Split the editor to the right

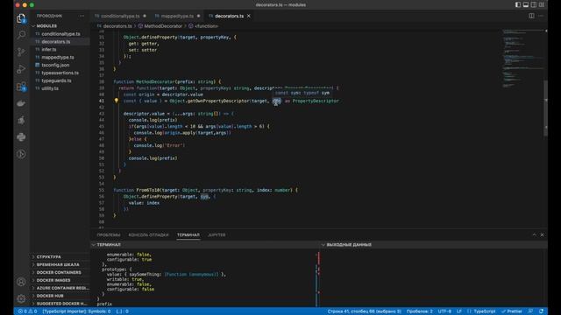pyautogui.click(x=531, y=16)
